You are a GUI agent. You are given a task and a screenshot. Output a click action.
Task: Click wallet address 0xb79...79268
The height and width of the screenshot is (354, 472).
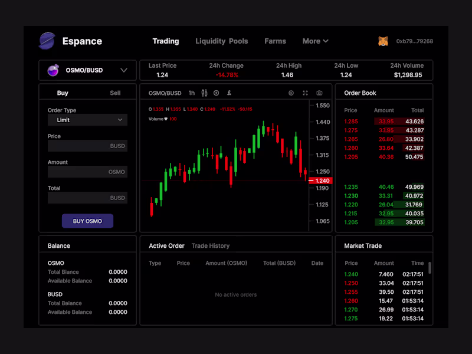(415, 41)
